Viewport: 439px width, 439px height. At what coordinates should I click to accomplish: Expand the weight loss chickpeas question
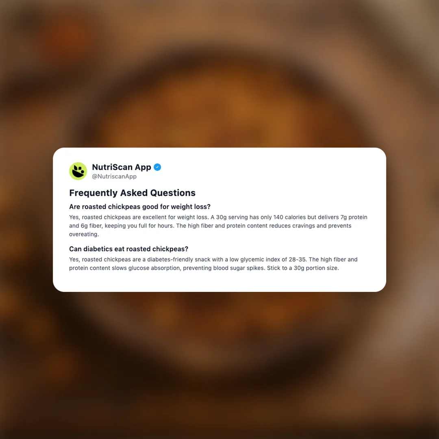point(140,206)
